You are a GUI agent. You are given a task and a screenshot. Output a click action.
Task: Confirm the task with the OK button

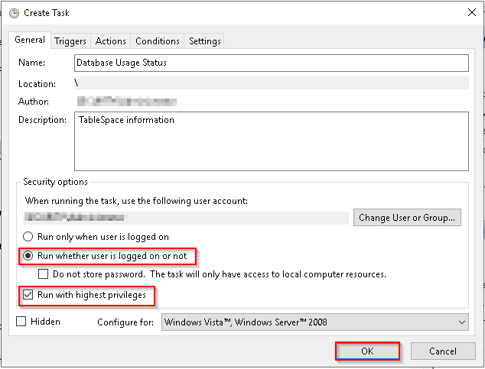click(367, 351)
